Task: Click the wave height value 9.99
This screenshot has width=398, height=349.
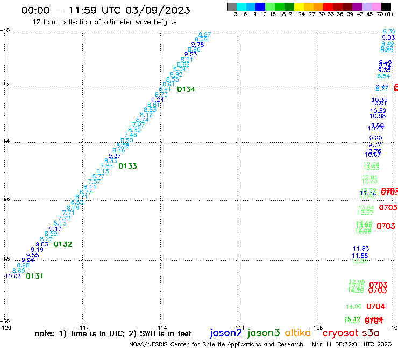Action: tap(375, 138)
